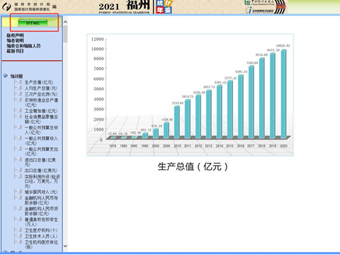Click the 工业增加值(亿元) page icon

coord(20,110)
